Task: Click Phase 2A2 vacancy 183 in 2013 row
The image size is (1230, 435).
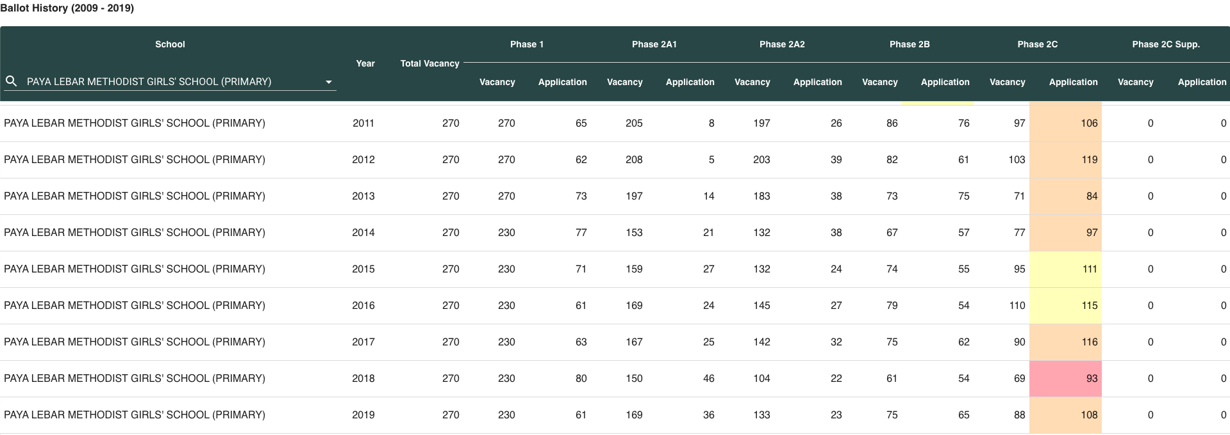Action: (x=761, y=196)
